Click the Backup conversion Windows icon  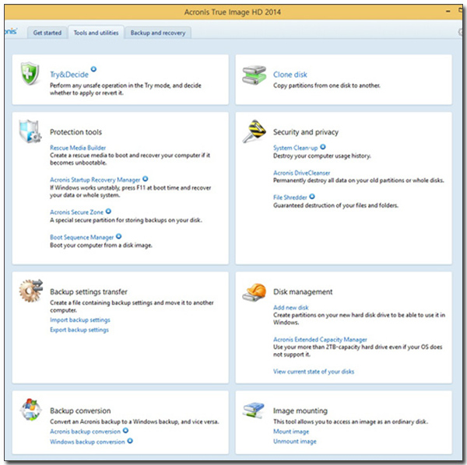click(x=30, y=410)
